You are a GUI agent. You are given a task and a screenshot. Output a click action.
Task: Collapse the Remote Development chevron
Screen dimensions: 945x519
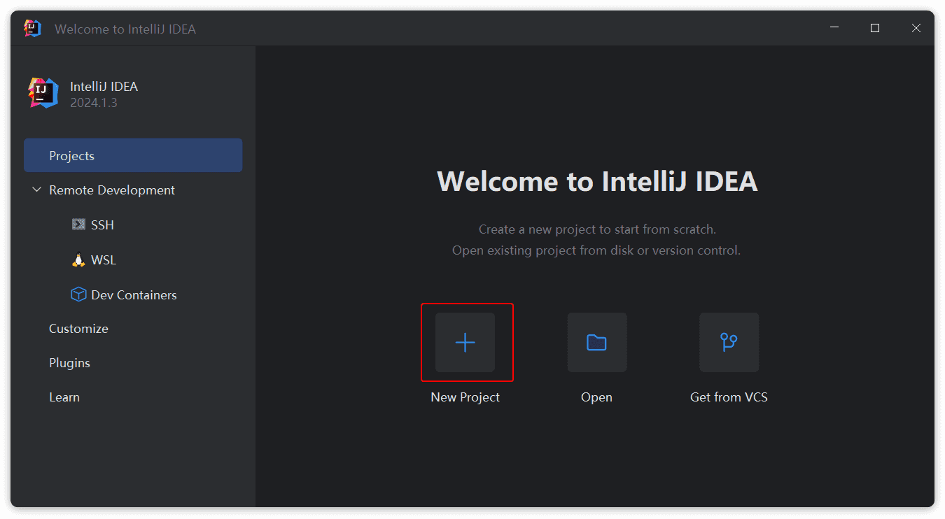(37, 190)
